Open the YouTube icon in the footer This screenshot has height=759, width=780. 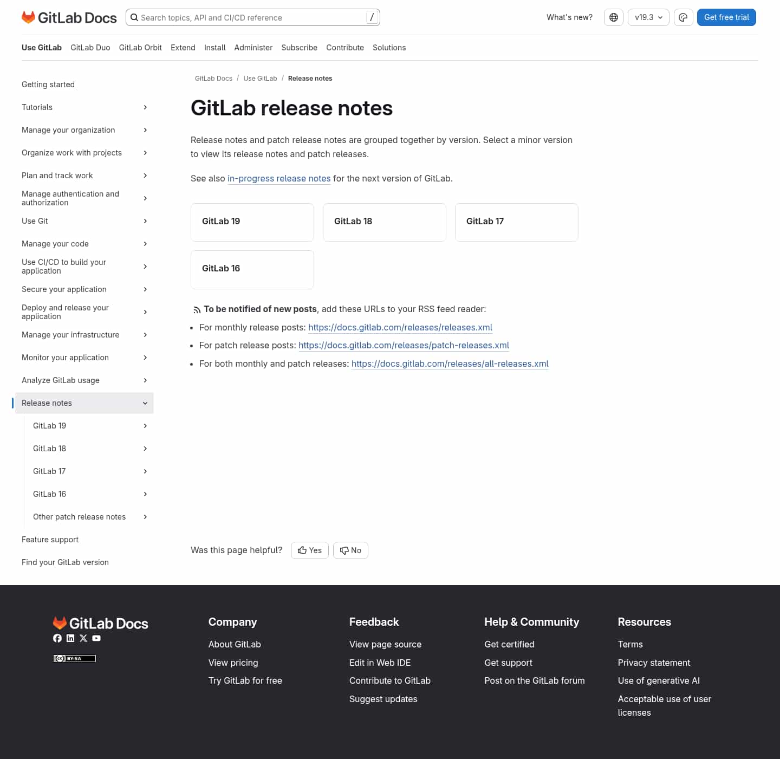click(x=96, y=638)
